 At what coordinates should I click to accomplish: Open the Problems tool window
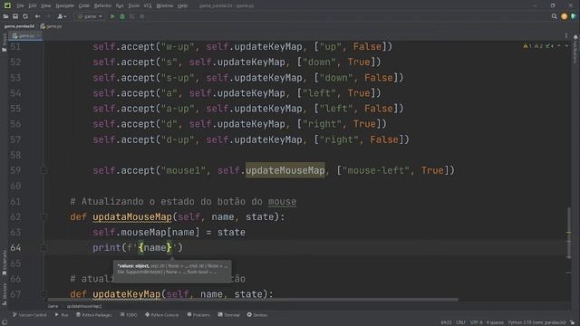[198, 315]
